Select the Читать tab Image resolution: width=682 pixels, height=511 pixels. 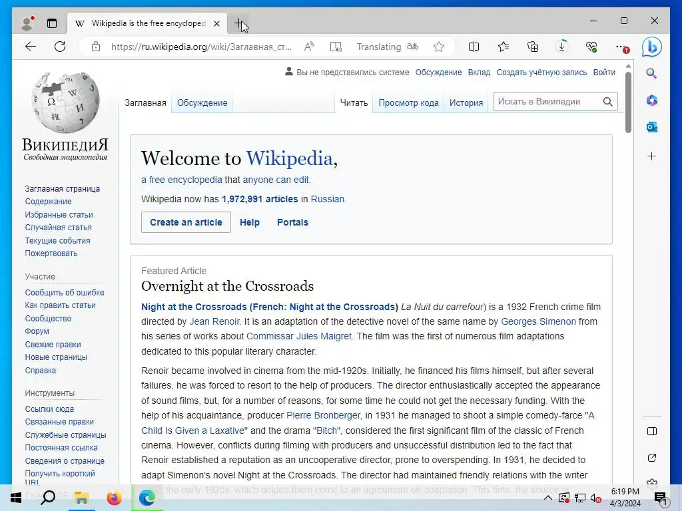click(354, 103)
